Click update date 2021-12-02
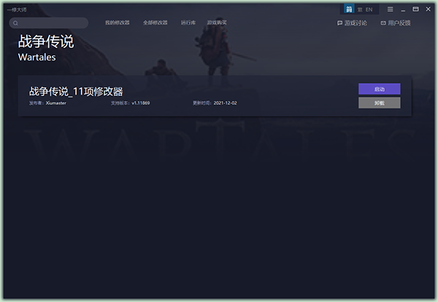This screenshot has height=302, width=438. click(225, 103)
